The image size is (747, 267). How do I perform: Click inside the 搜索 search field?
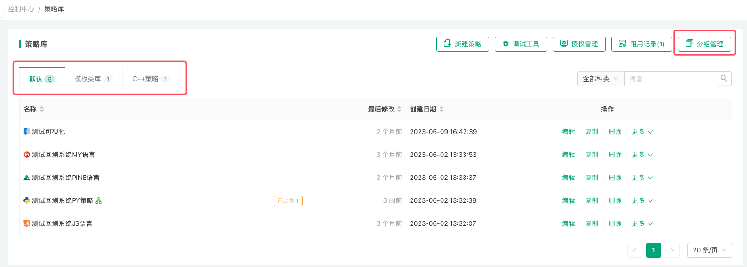click(670, 79)
